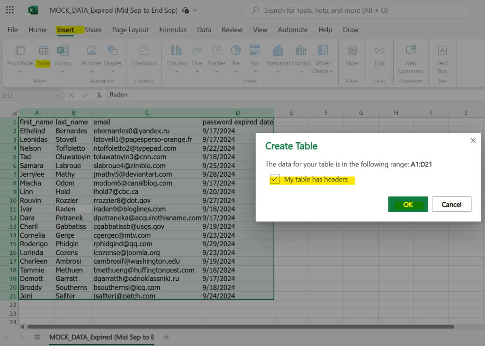Switch to the Formulas tab
The height and width of the screenshot is (346, 485).
point(172,30)
